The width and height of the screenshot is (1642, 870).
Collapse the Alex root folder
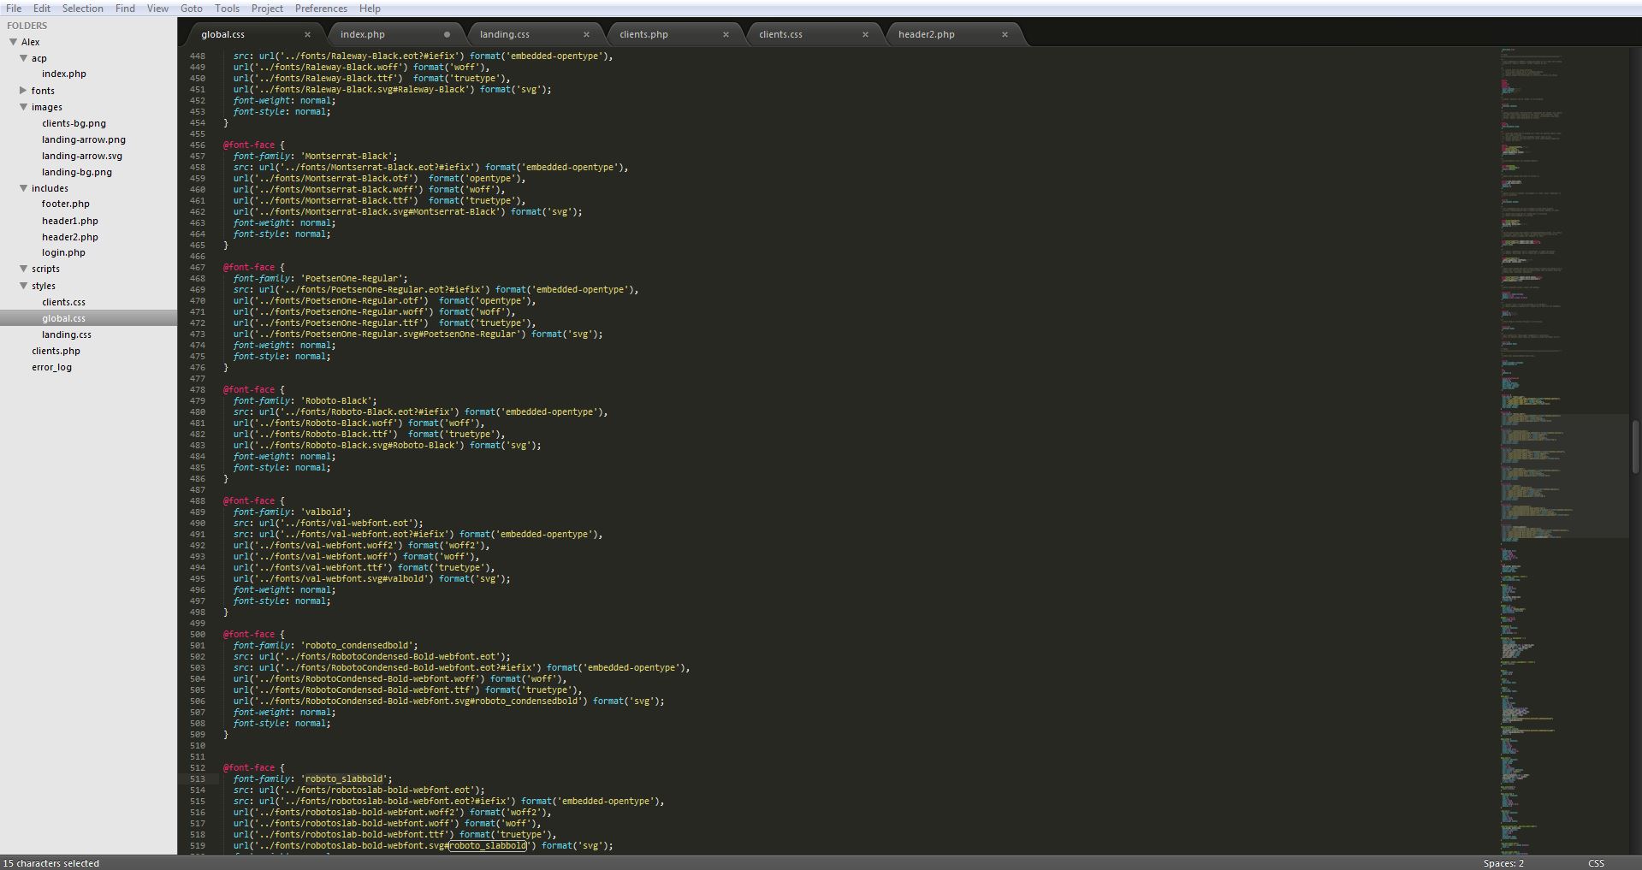click(14, 42)
